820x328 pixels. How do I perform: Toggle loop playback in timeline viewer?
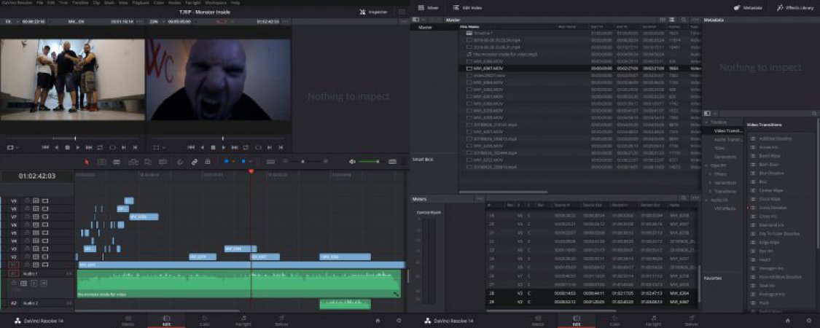pyautogui.click(x=245, y=147)
